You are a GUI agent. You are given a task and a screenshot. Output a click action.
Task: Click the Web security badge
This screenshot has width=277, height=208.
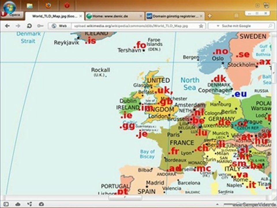click(59, 26)
